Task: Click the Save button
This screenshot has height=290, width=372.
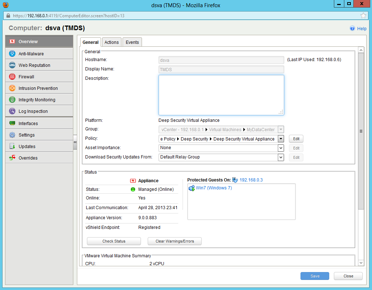Action: [x=315, y=276]
